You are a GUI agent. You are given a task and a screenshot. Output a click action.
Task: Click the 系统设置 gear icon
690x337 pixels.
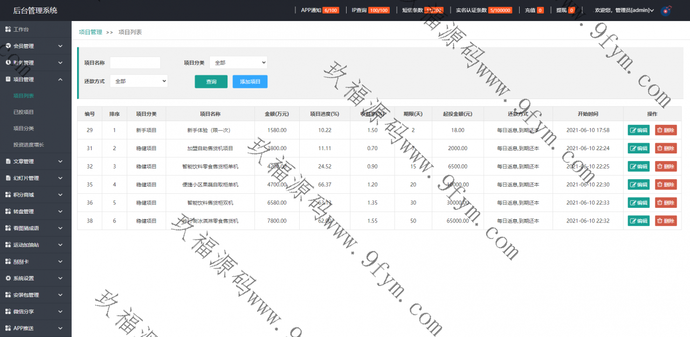coord(8,278)
